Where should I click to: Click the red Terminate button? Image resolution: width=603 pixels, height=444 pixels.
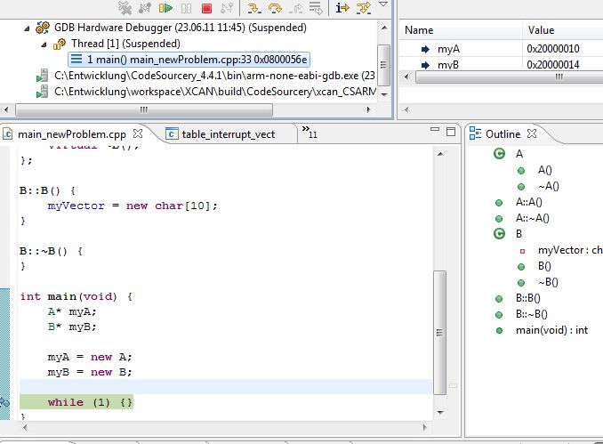206,8
